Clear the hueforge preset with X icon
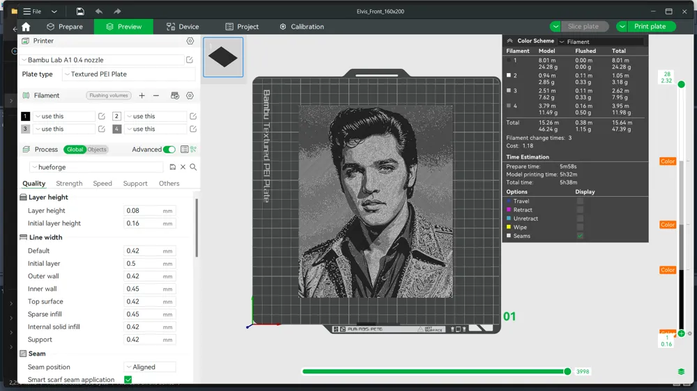Screen dimensions: 697x391 183,167
